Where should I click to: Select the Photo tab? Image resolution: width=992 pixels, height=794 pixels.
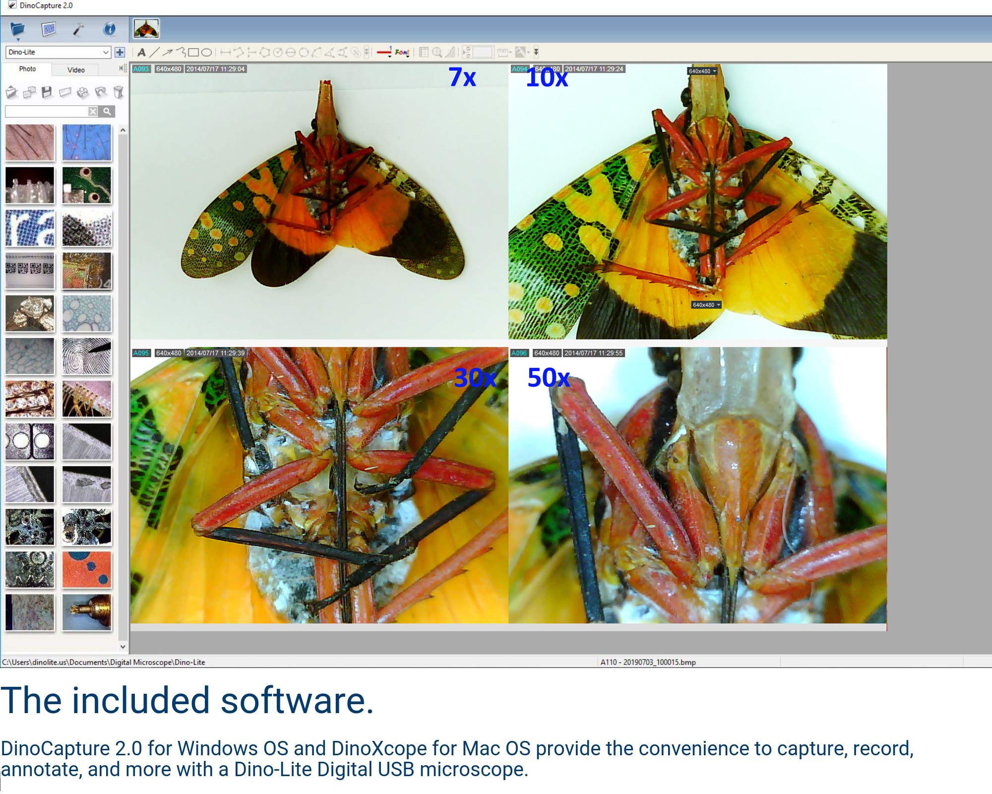click(27, 69)
